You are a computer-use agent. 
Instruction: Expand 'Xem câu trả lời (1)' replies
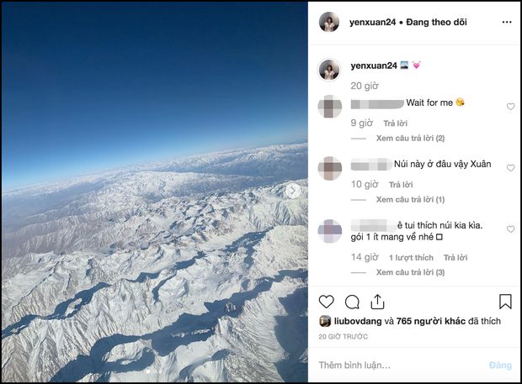point(410,199)
